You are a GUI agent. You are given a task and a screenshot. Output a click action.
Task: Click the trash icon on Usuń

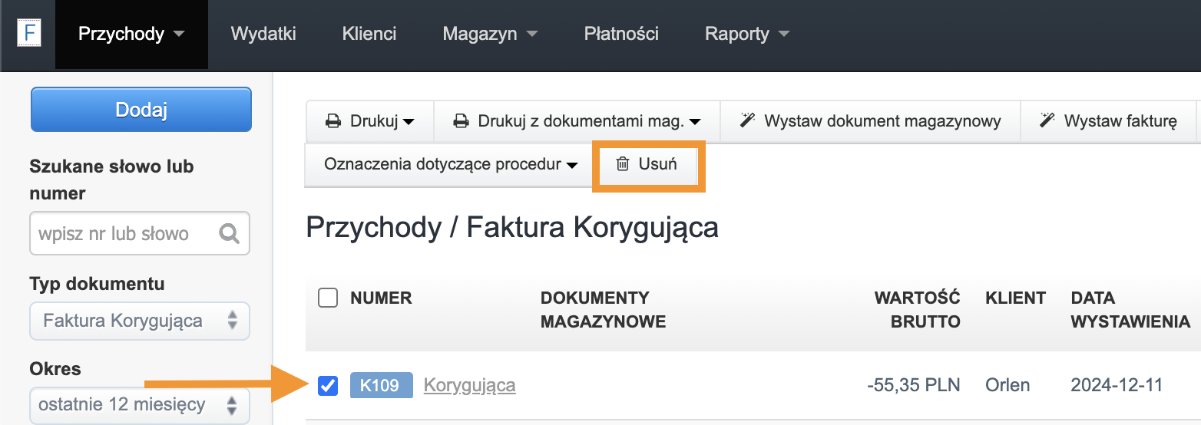click(x=623, y=163)
